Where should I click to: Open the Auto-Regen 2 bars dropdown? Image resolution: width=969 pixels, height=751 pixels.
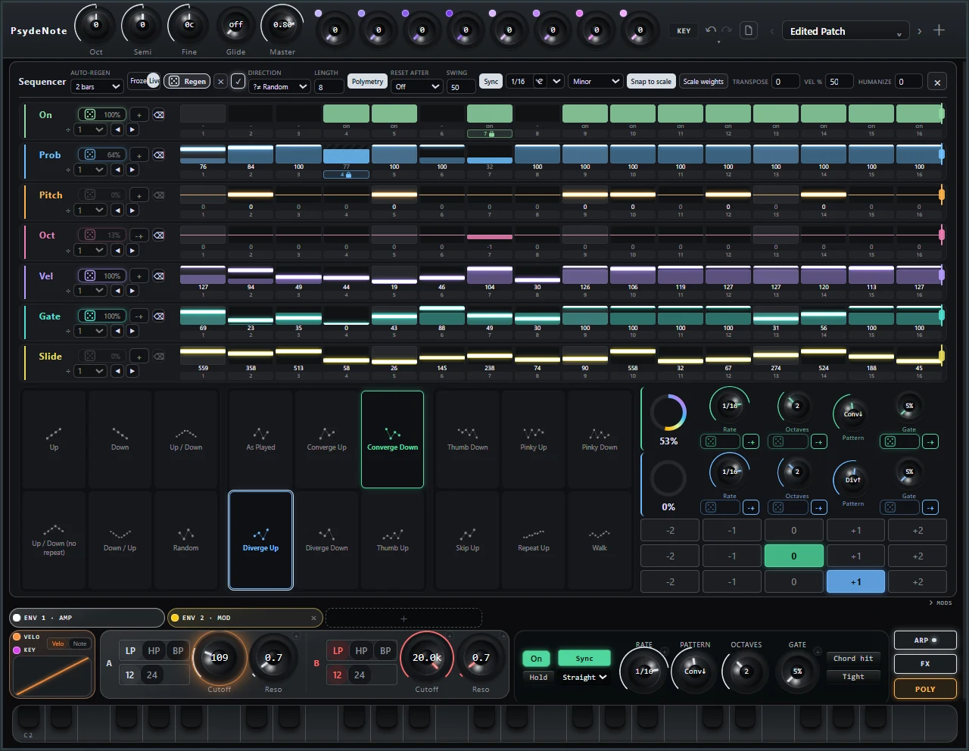click(x=97, y=86)
